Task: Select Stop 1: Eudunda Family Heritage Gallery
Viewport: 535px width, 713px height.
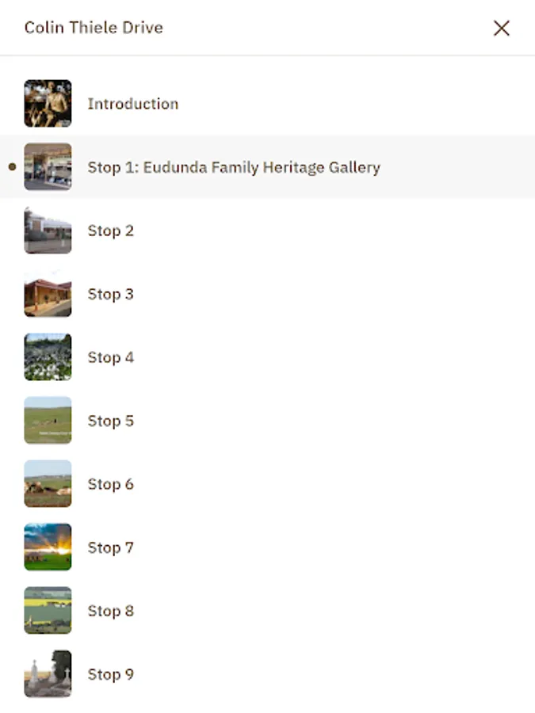Action: [234, 167]
